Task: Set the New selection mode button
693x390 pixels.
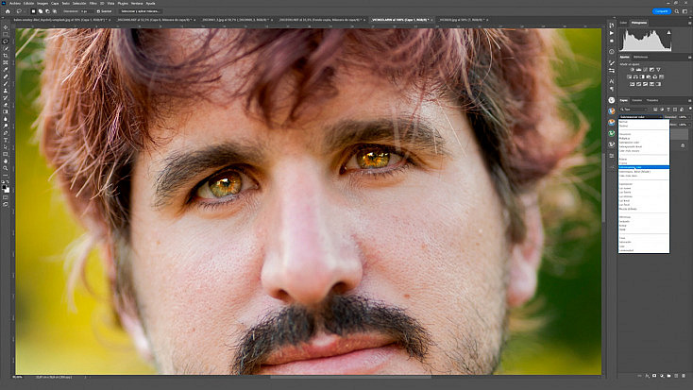Action: 33,11
